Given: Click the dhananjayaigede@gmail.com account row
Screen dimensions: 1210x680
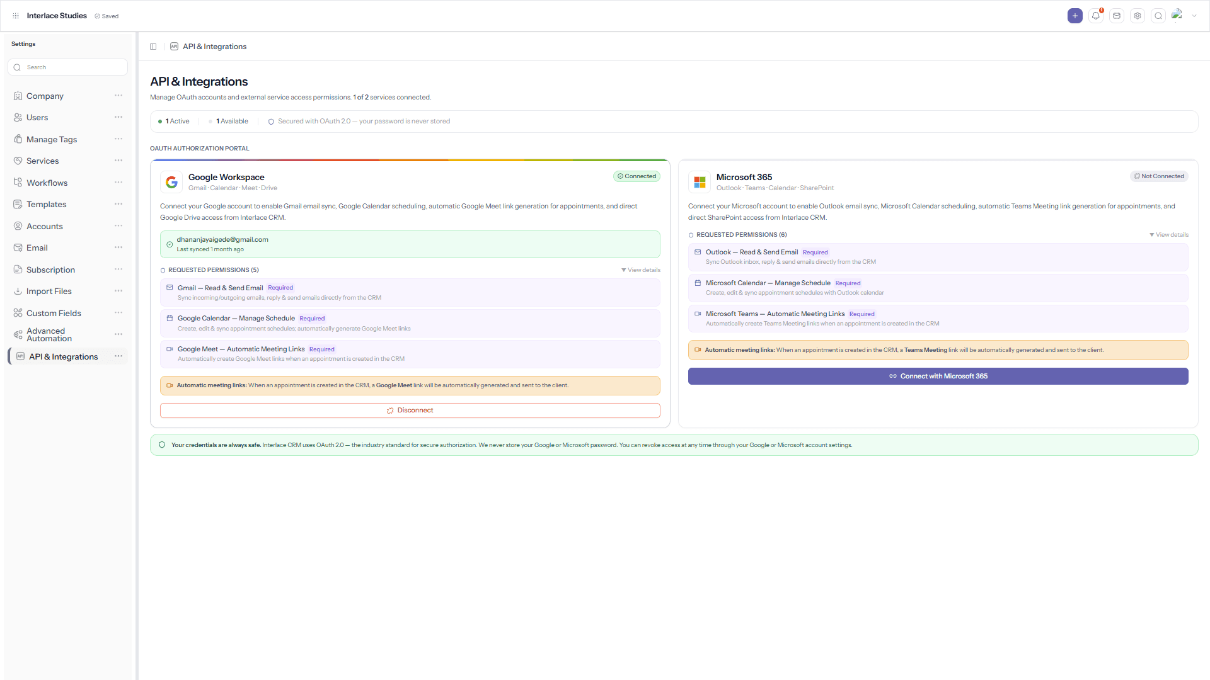Looking at the screenshot, I should 410,244.
